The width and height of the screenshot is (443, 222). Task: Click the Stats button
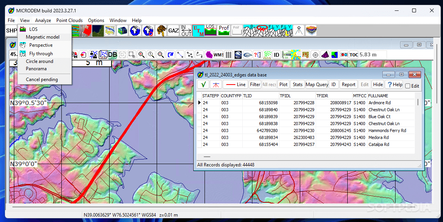click(x=298, y=84)
